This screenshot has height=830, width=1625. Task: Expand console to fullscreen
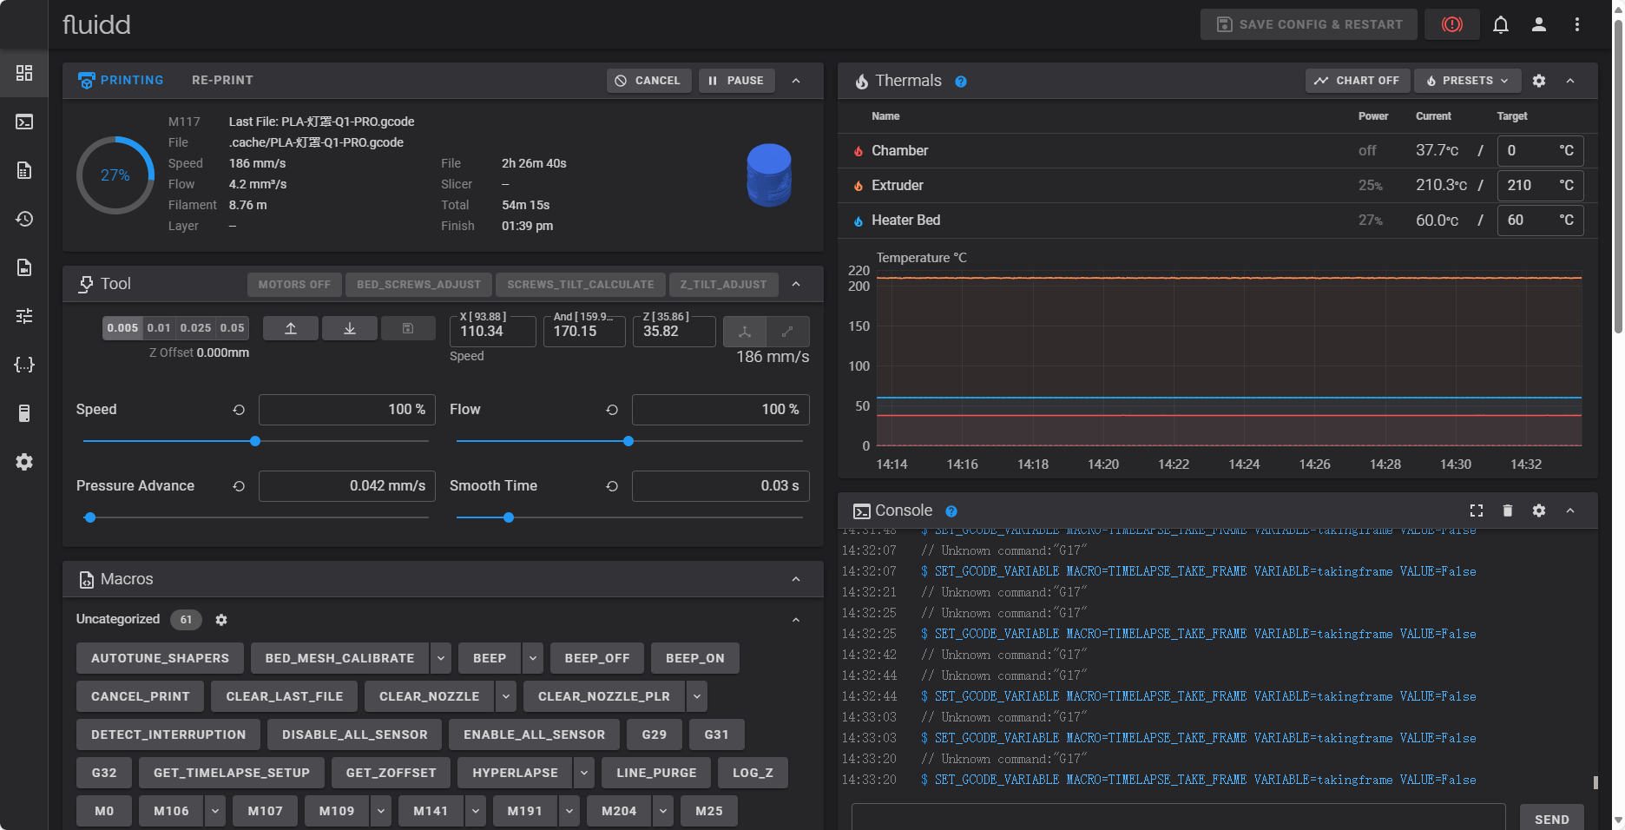click(x=1476, y=511)
